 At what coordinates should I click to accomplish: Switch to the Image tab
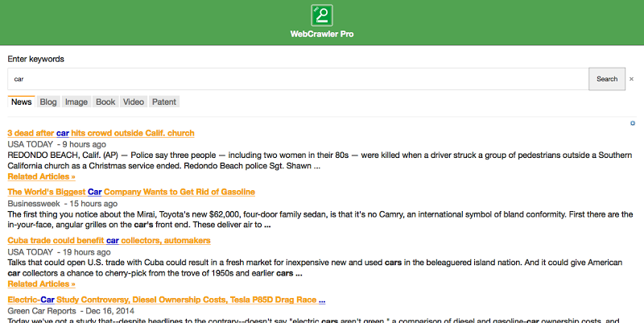(x=76, y=102)
